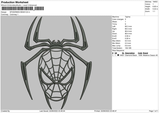Click the Height value 6.80 in

pyautogui.click(x=155, y=6)
